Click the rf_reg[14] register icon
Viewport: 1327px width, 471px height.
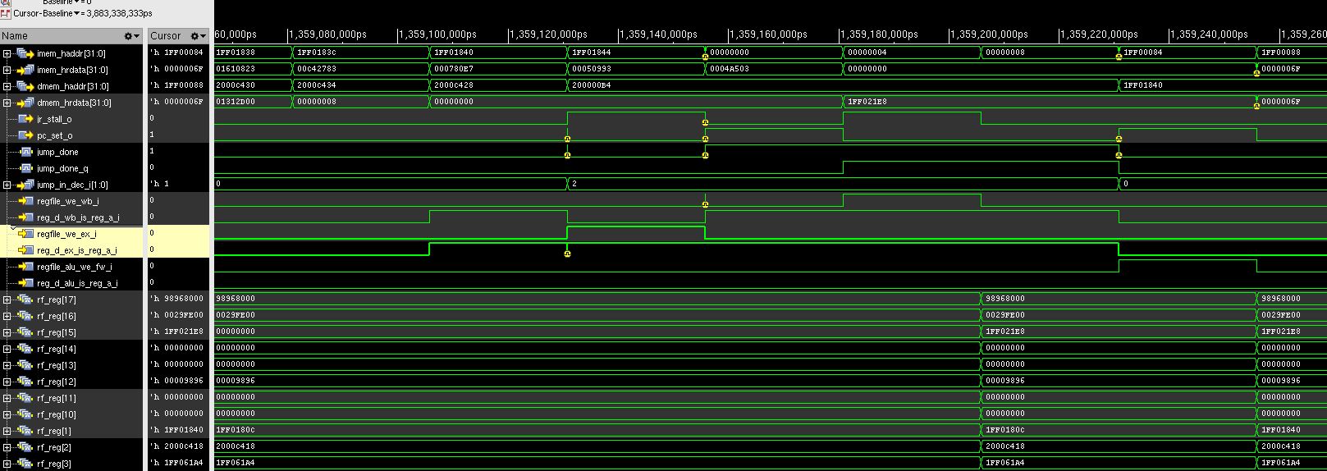coord(25,349)
